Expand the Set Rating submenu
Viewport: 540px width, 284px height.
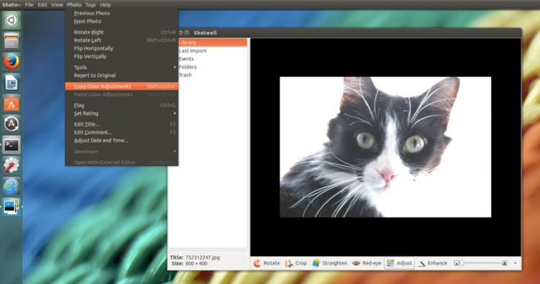(x=122, y=114)
